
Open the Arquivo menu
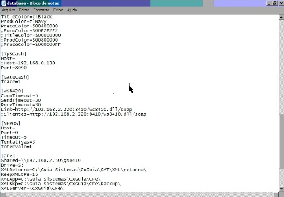click(8, 10)
